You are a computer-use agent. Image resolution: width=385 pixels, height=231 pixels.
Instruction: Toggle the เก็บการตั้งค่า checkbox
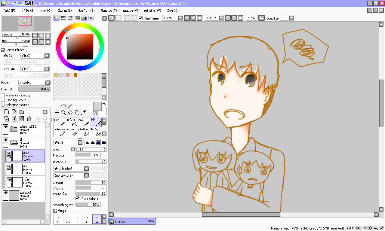coord(78,199)
